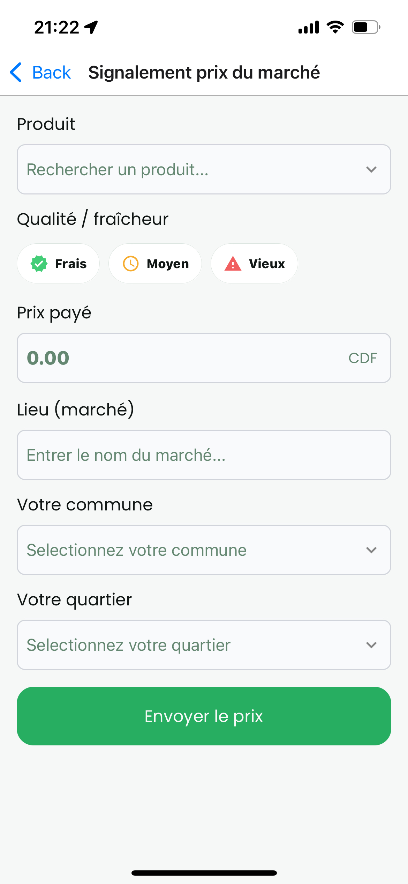
Task: Tap the Wi-Fi status icon
Action: [x=335, y=27]
